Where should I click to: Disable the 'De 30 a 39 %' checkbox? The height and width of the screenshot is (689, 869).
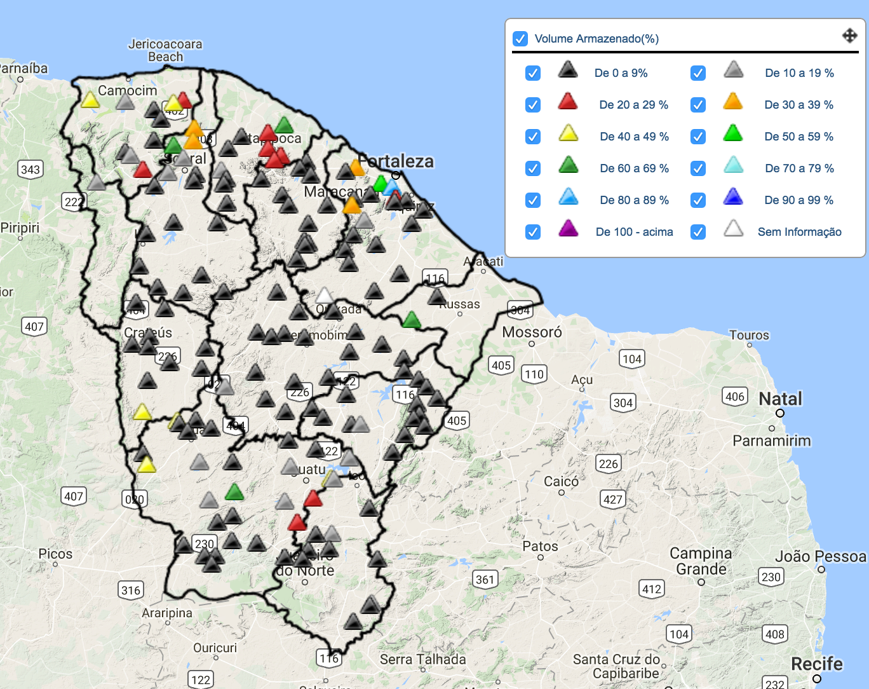click(x=698, y=105)
